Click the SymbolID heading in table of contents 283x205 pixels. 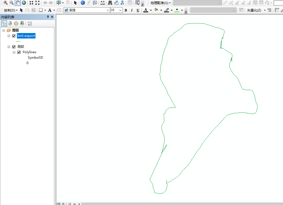(x=35, y=58)
